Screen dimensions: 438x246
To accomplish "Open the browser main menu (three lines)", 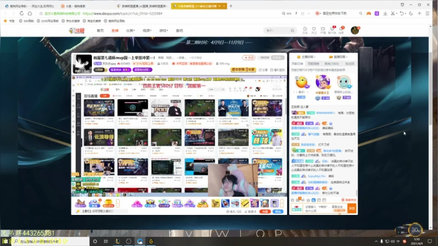I will [x=428, y=13].
